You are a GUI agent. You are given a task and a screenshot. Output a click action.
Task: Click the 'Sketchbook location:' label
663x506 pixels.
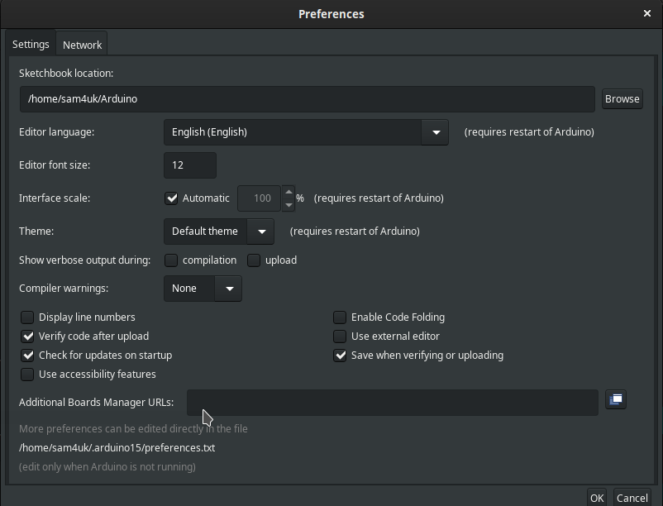pyautogui.click(x=66, y=73)
